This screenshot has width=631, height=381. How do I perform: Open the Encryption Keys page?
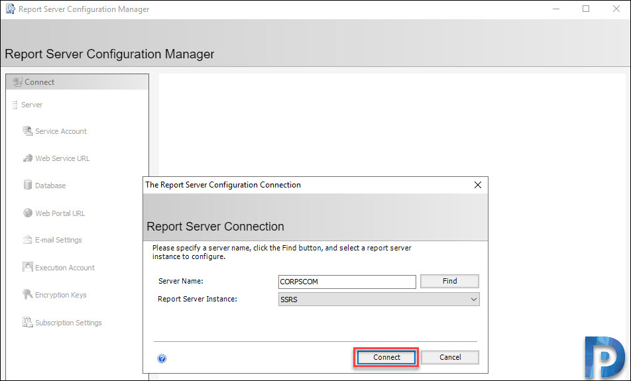tap(61, 295)
